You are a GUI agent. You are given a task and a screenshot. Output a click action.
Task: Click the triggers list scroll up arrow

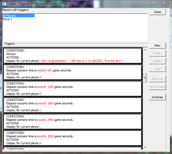145,50
